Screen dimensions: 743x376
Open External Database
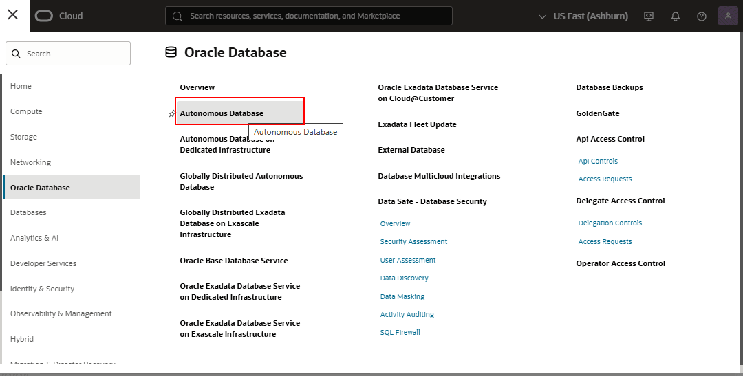coord(411,150)
